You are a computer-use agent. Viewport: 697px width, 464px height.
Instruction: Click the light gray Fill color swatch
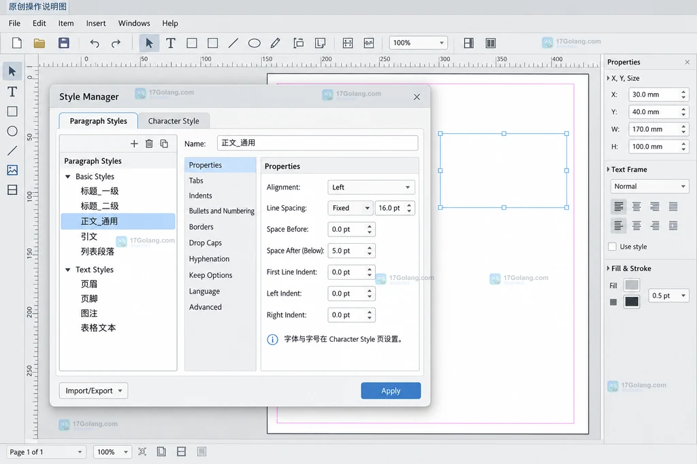[x=632, y=285]
